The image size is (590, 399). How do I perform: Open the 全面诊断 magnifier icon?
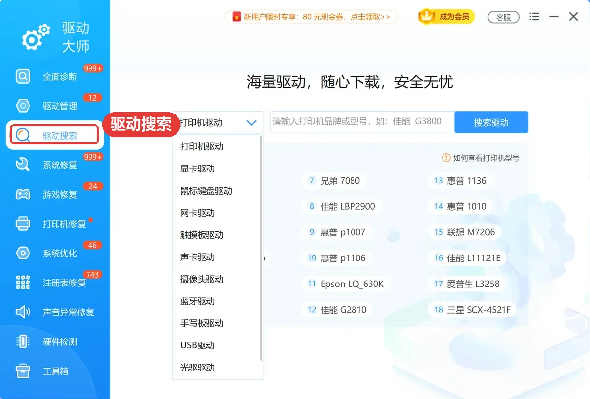pyautogui.click(x=23, y=76)
